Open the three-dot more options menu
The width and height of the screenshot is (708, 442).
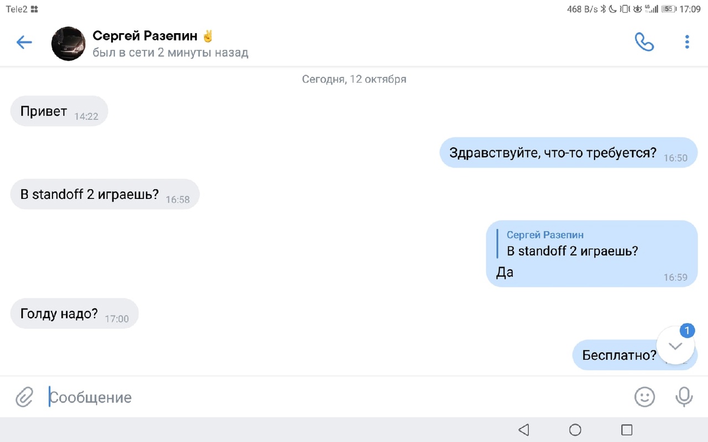pyautogui.click(x=687, y=42)
